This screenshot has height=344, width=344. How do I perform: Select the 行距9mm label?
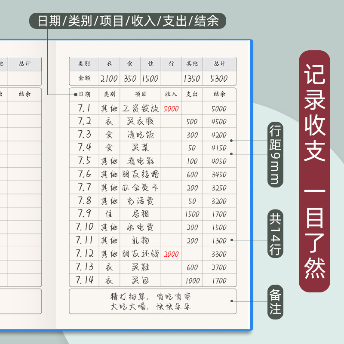point(275,154)
